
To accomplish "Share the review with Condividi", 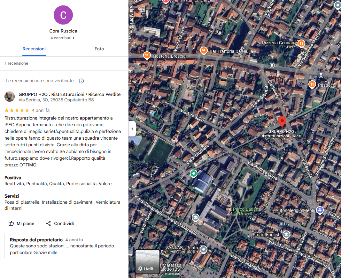I will click(60, 223).
